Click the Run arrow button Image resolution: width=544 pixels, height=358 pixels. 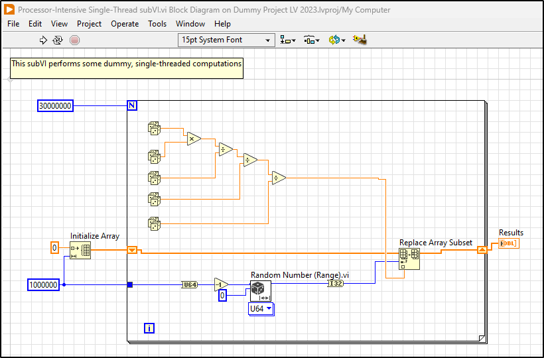tap(44, 40)
